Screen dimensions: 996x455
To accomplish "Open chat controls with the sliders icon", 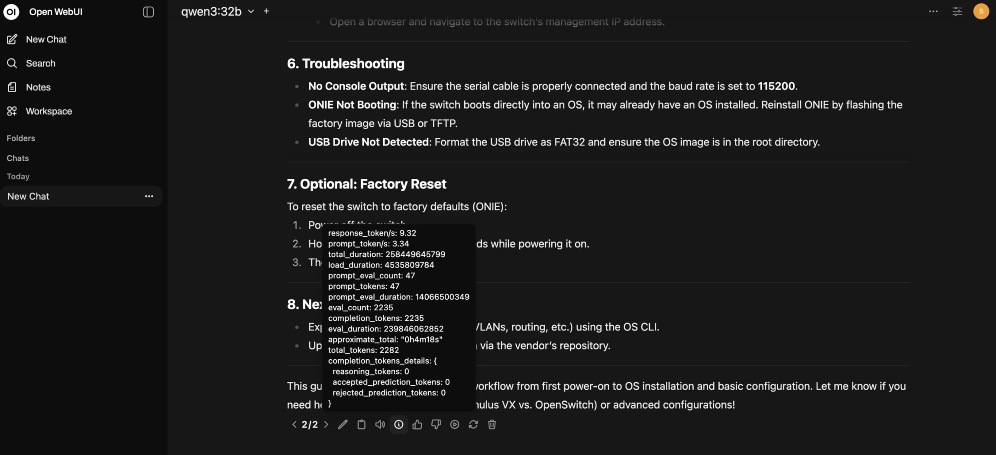I will pyautogui.click(x=957, y=11).
